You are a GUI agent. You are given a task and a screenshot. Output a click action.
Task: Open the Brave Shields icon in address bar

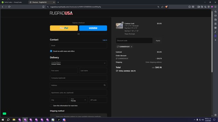[166, 7]
